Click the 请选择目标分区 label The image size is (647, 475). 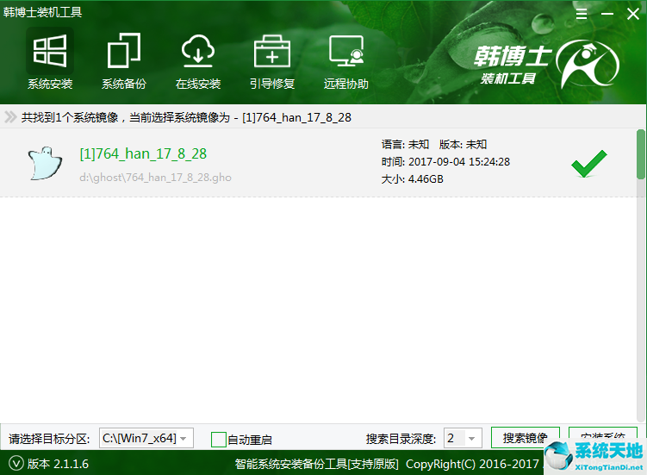tap(49, 439)
